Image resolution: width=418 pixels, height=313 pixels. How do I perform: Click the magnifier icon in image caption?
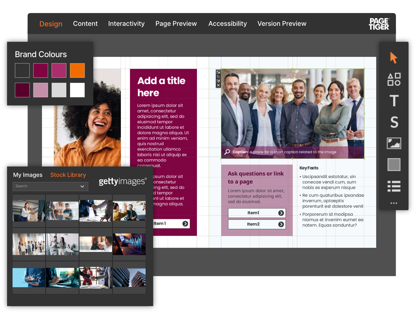click(x=227, y=152)
